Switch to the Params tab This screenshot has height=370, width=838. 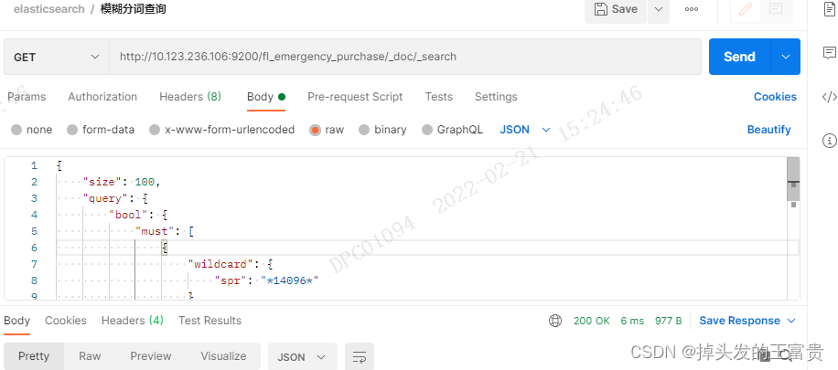pyautogui.click(x=27, y=97)
